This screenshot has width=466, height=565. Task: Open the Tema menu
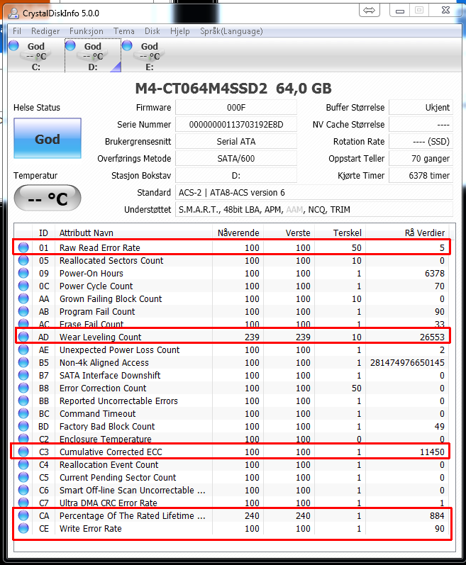123,31
